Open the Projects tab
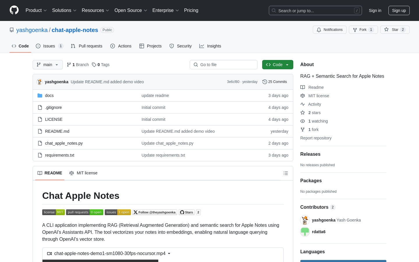Viewport: 419px width, 262px height. pyautogui.click(x=150, y=46)
